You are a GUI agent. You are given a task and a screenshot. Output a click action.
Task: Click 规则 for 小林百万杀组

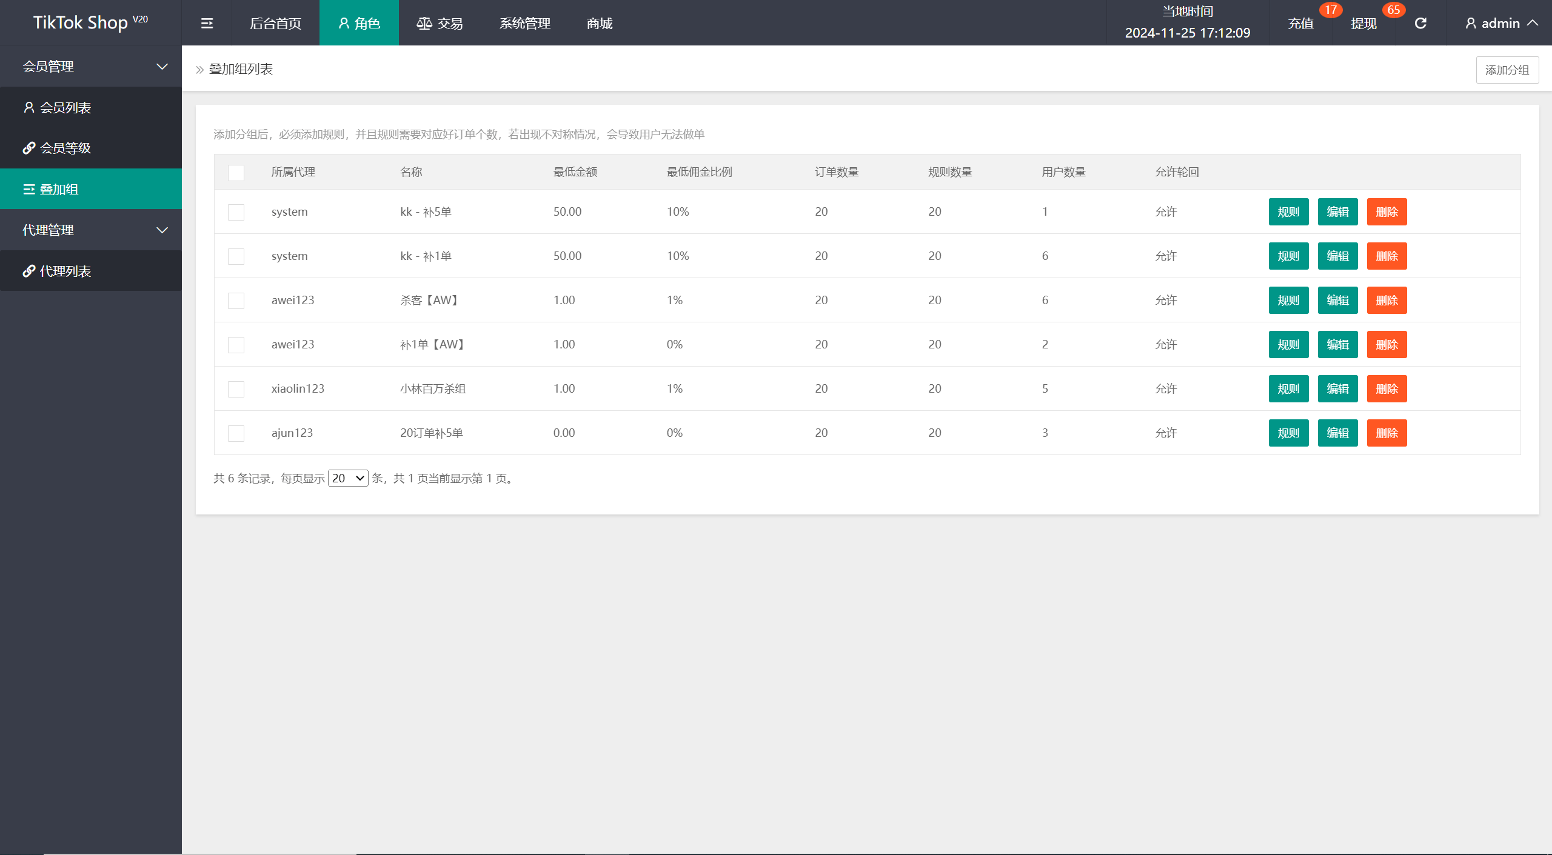tap(1288, 388)
